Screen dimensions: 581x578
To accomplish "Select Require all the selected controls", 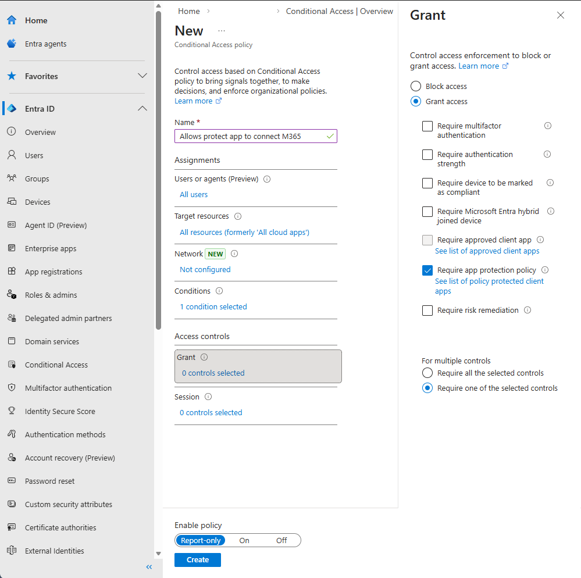I will click(x=427, y=373).
